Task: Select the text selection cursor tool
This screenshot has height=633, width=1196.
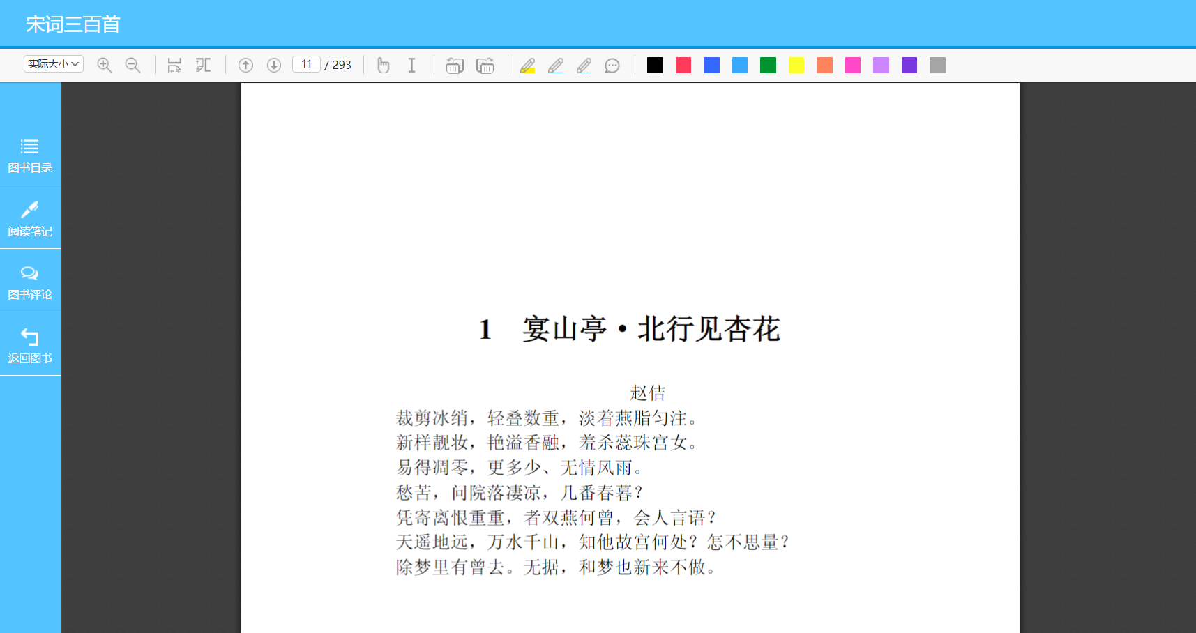Action: (x=411, y=65)
